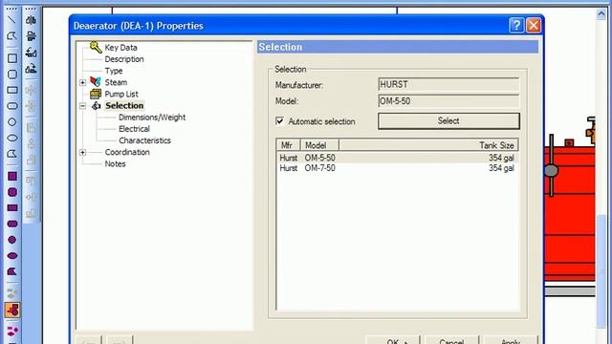The image size is (612, 344).
Task: Open the Notes page
Action: (x=115, y=163)
